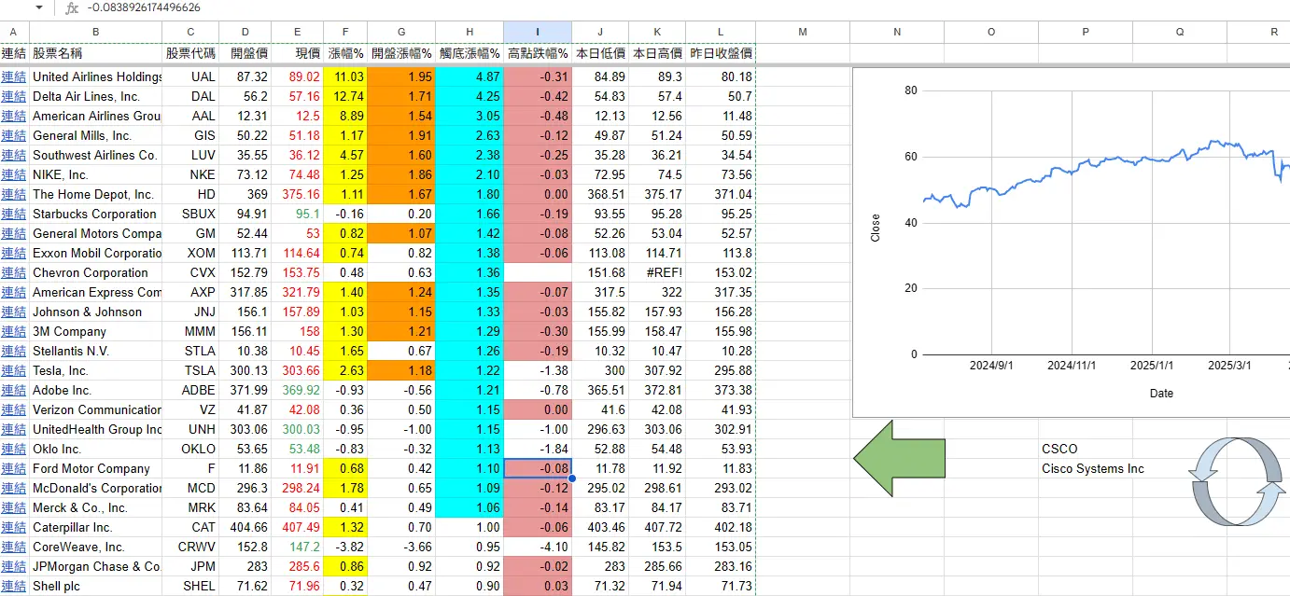Select the CRWV ticker cell
The width and height of the screenshot is (1290, 596).
pyautogui.click(x=190, y=547)
